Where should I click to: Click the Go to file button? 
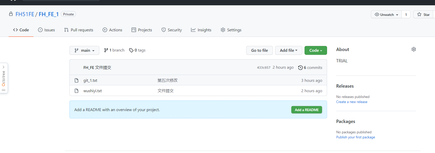[x=259, y=50]
